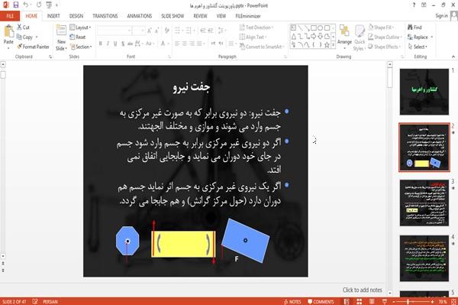Increase font size with large A
Viewport: 458px width, 305px height.
pyautogui.click(x=150, y=31)
